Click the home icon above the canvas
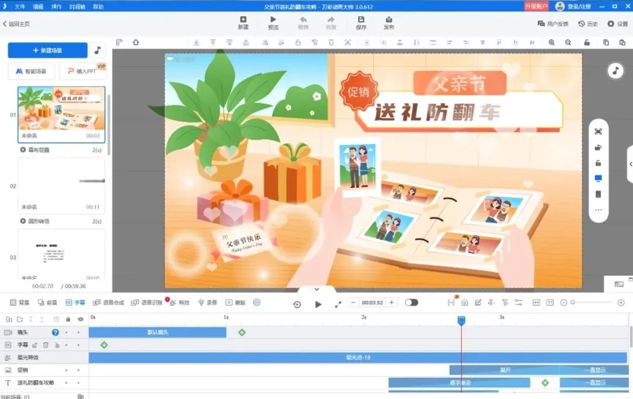Viewport: 633px width, 399px height. [x=135, y=42]
